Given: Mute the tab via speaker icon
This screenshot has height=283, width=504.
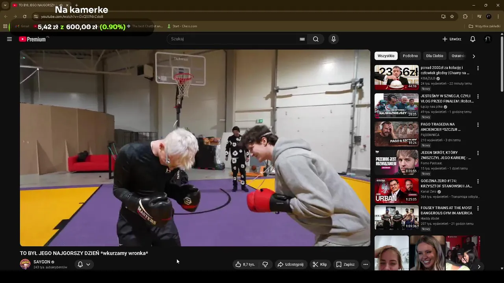Looking at the screenshot, I should click(x=61, y=5).
